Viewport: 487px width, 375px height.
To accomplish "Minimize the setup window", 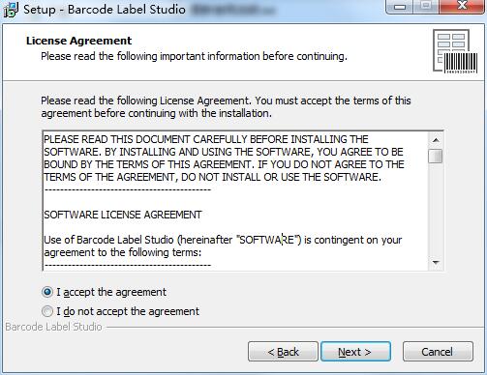I will click(x=400, y=7).
